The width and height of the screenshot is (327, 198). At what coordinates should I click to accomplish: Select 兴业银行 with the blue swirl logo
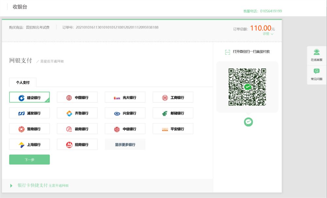pos(117,114)
